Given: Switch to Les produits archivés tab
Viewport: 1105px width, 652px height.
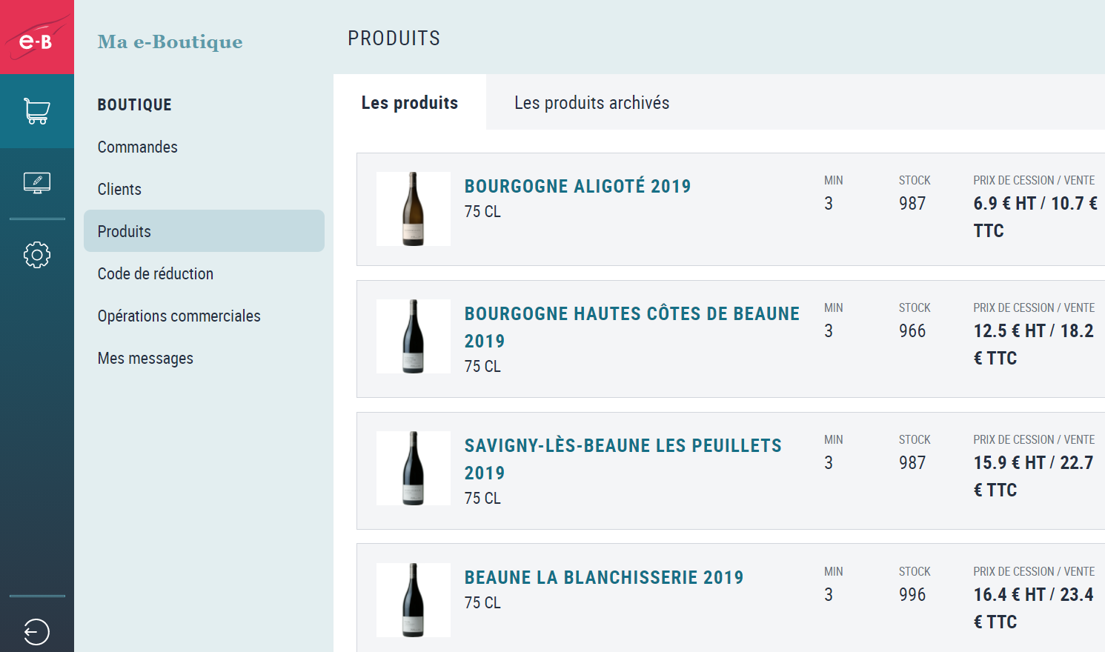Looking at the screenshot, I should click(x=592, y=102).
